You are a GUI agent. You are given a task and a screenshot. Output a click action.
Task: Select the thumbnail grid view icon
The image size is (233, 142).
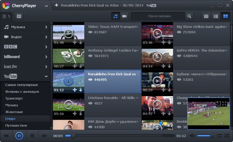pyautogui.click(x=225, y=16)
